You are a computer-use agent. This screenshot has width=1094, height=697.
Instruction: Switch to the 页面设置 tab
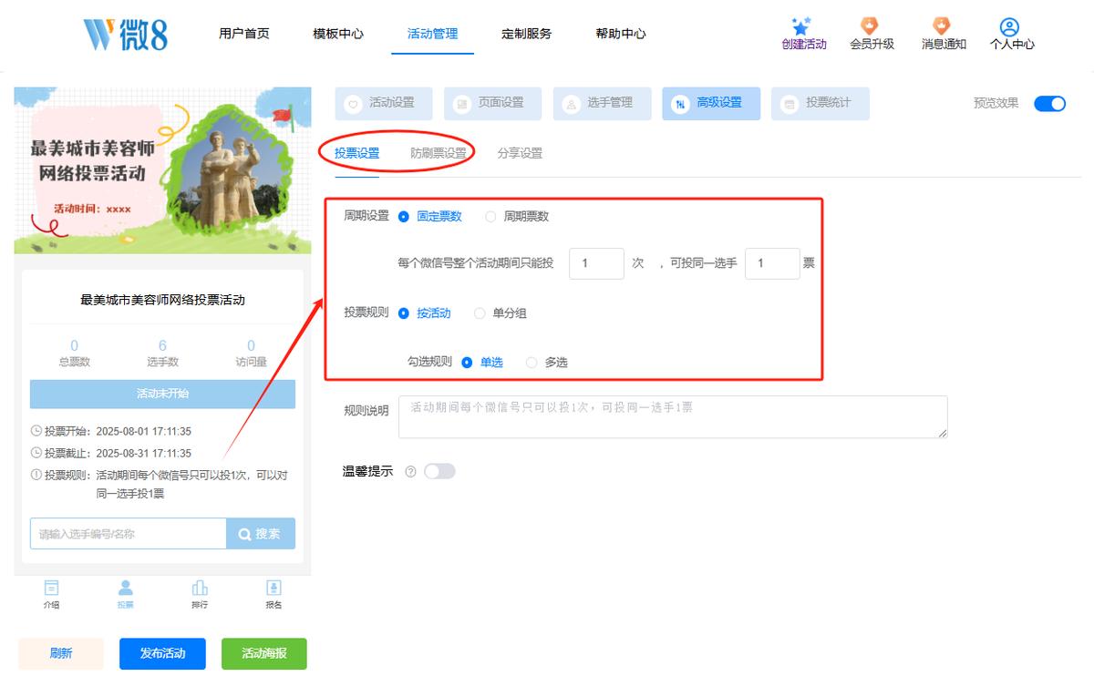coord(492,104)
